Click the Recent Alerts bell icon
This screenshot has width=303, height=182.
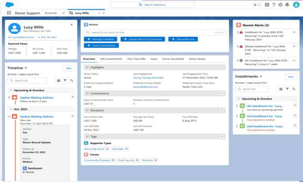tap(239, 25)
